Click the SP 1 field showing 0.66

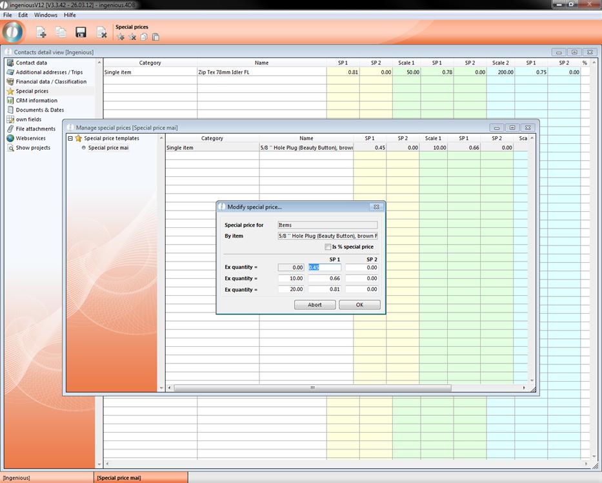[325, 279]
